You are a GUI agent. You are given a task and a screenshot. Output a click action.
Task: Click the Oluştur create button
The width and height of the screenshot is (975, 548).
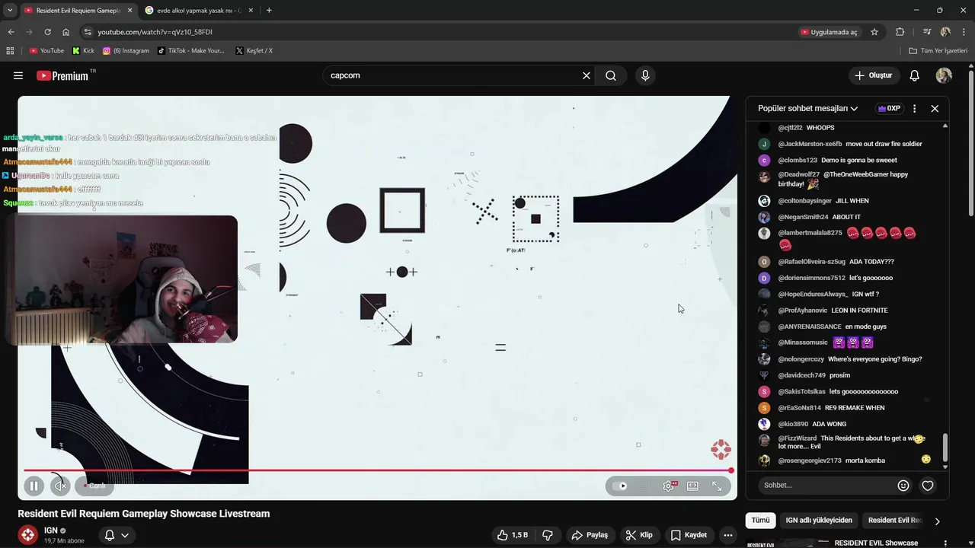(x=874, y=75)
